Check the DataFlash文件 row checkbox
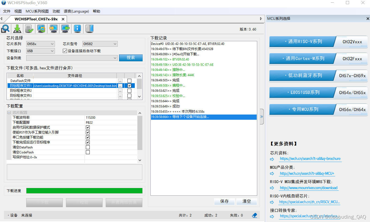This screenshot has width=370, height=222. point(129,81)
